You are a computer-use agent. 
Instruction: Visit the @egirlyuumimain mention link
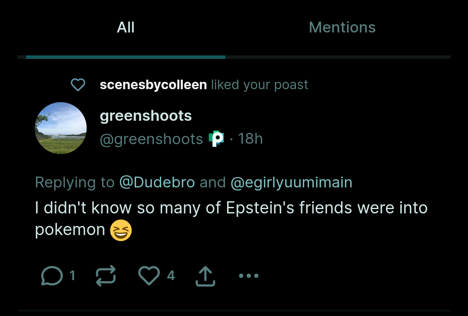click(x=291, y=182)
